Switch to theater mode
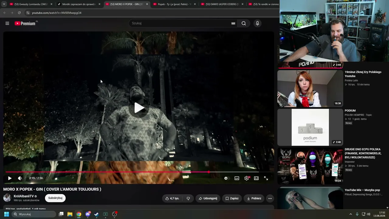The width and height of the screenshot is (389, 219). point(256,178)
